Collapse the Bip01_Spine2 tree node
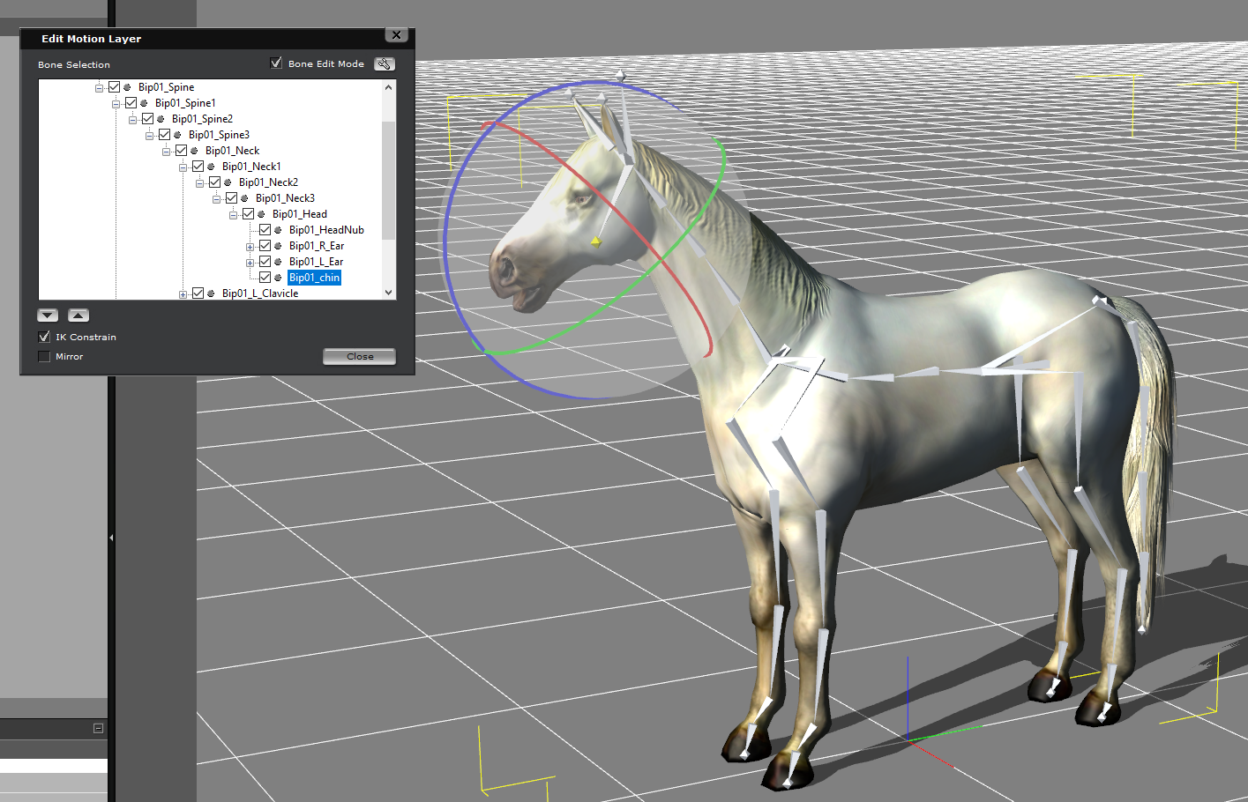Screen dimensions: 1248x802 pyautogui.click(x=132, y=120)
